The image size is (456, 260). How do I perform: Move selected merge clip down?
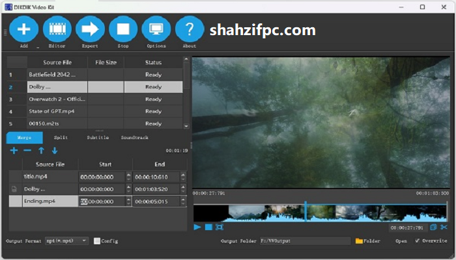(54, 150)
